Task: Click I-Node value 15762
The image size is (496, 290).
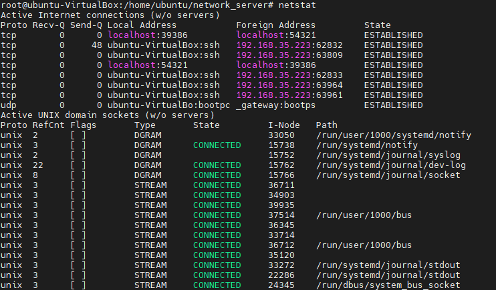Action: 281,165
